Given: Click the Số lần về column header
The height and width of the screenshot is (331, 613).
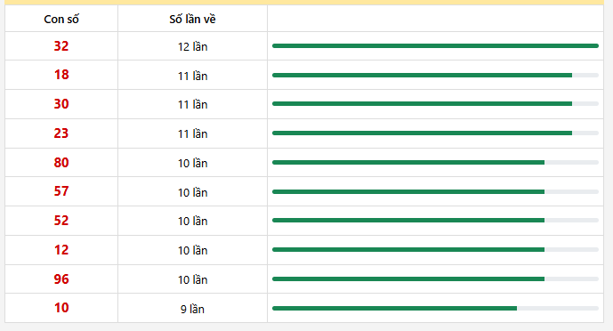Looking at the screenshot, I should [192, 19].
